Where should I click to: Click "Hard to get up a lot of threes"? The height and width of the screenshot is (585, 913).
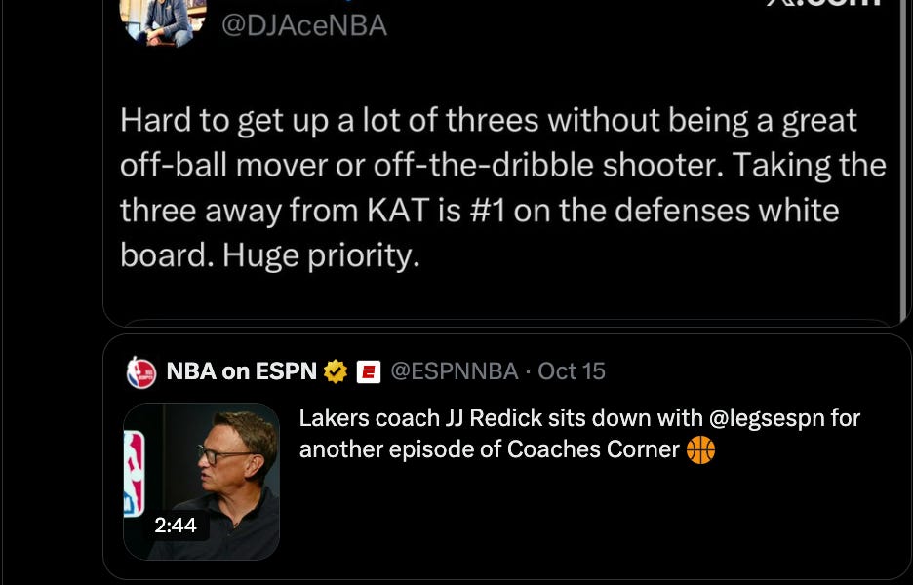[330, 121]
